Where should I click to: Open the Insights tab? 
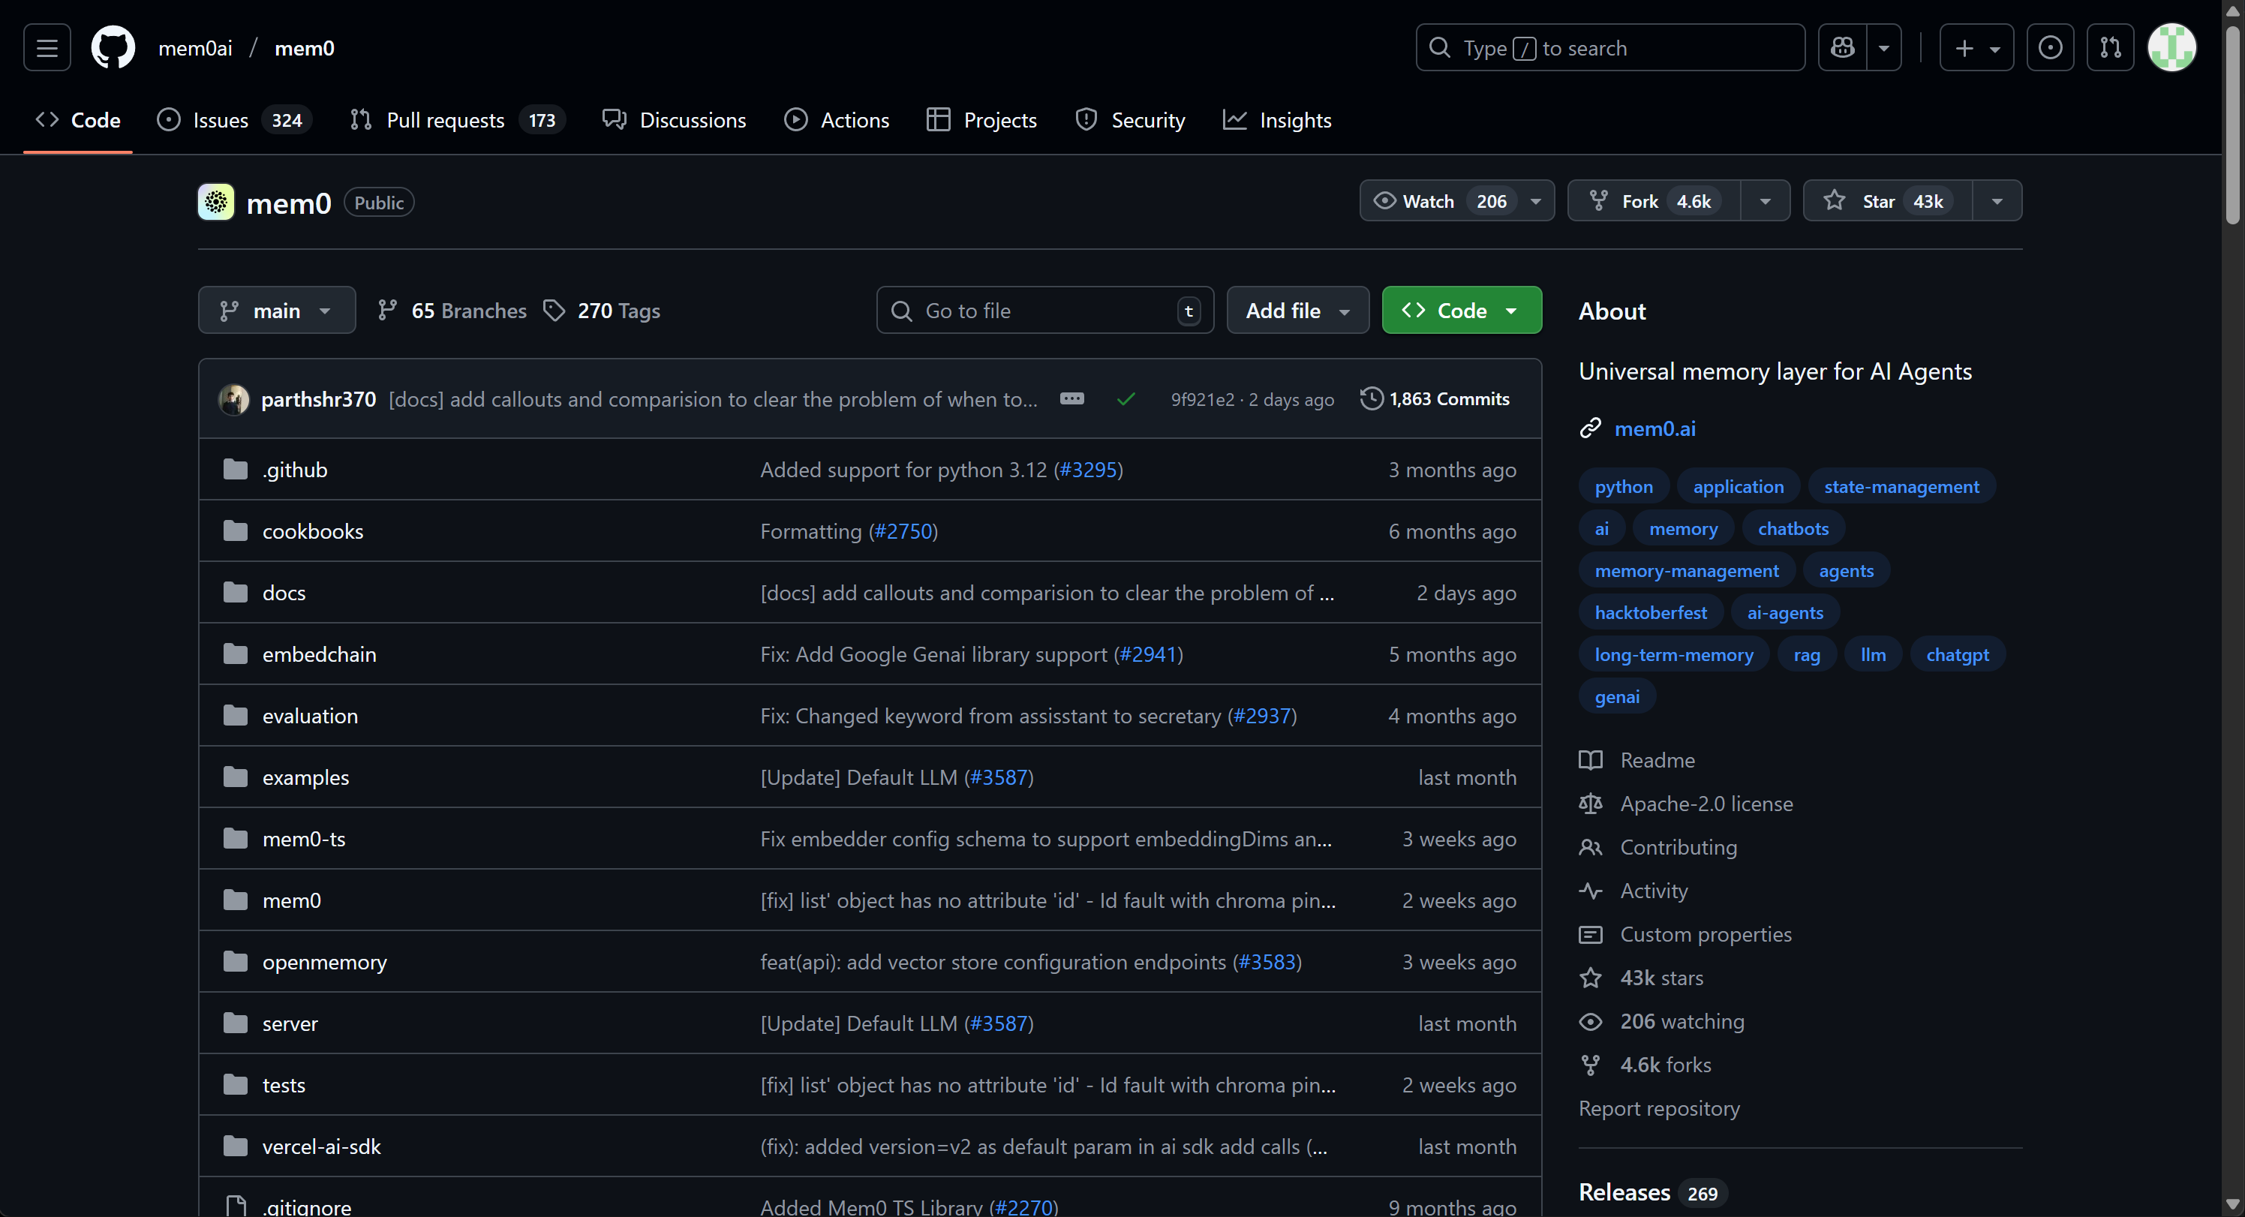point(1278,120)
